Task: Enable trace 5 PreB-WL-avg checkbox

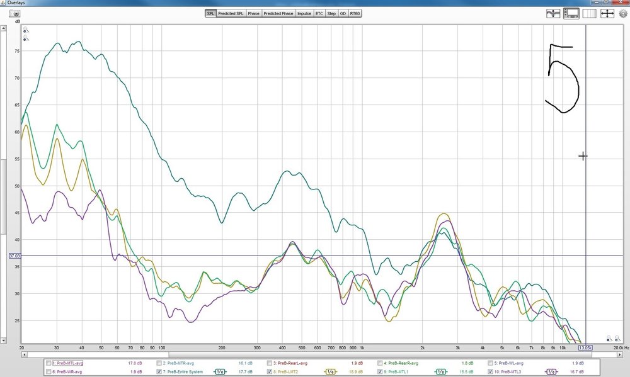Action: point(491,363)
